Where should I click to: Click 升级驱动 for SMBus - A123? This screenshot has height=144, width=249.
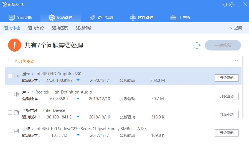click(x=227, y=133)
